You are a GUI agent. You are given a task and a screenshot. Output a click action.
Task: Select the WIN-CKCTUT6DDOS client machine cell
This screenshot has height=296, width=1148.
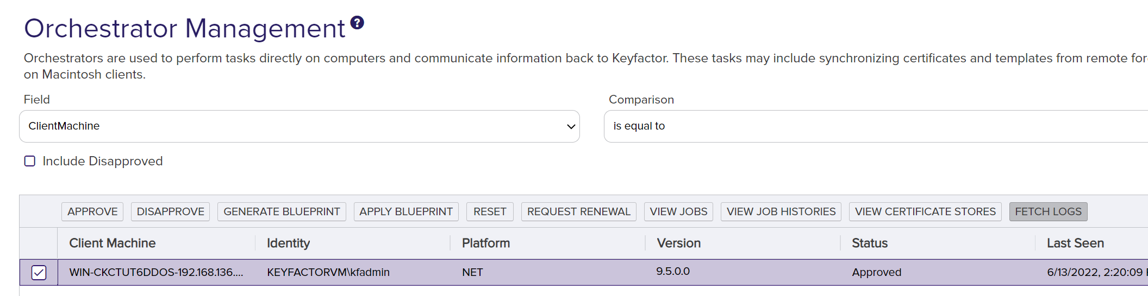(x=156, y=272)
